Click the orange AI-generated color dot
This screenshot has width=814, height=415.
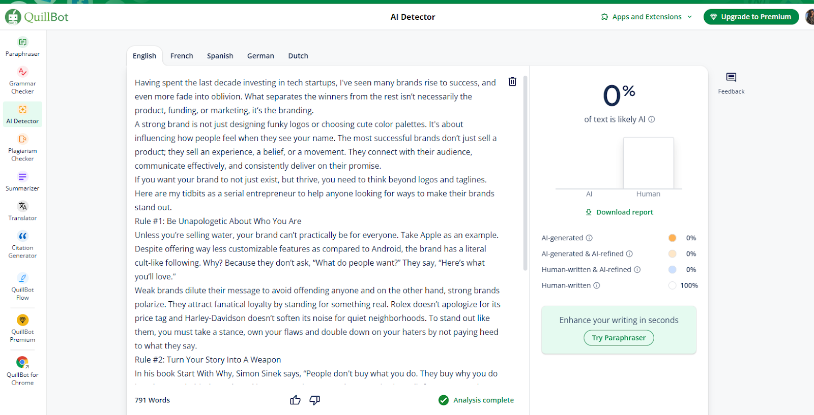click(672, 238)
